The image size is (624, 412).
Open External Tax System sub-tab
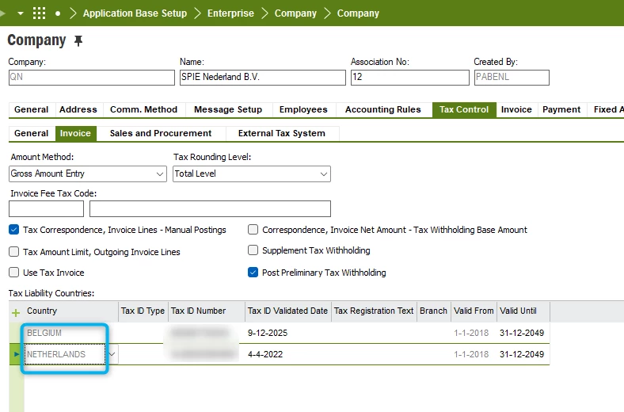click(282, 133)
